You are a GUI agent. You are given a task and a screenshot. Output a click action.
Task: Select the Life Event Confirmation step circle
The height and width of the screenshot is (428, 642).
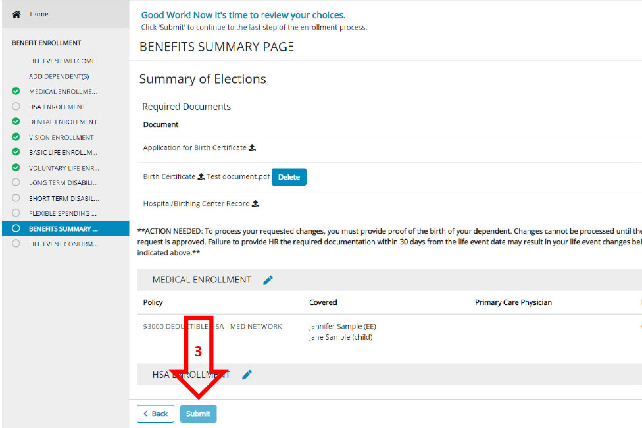[16, 244]
